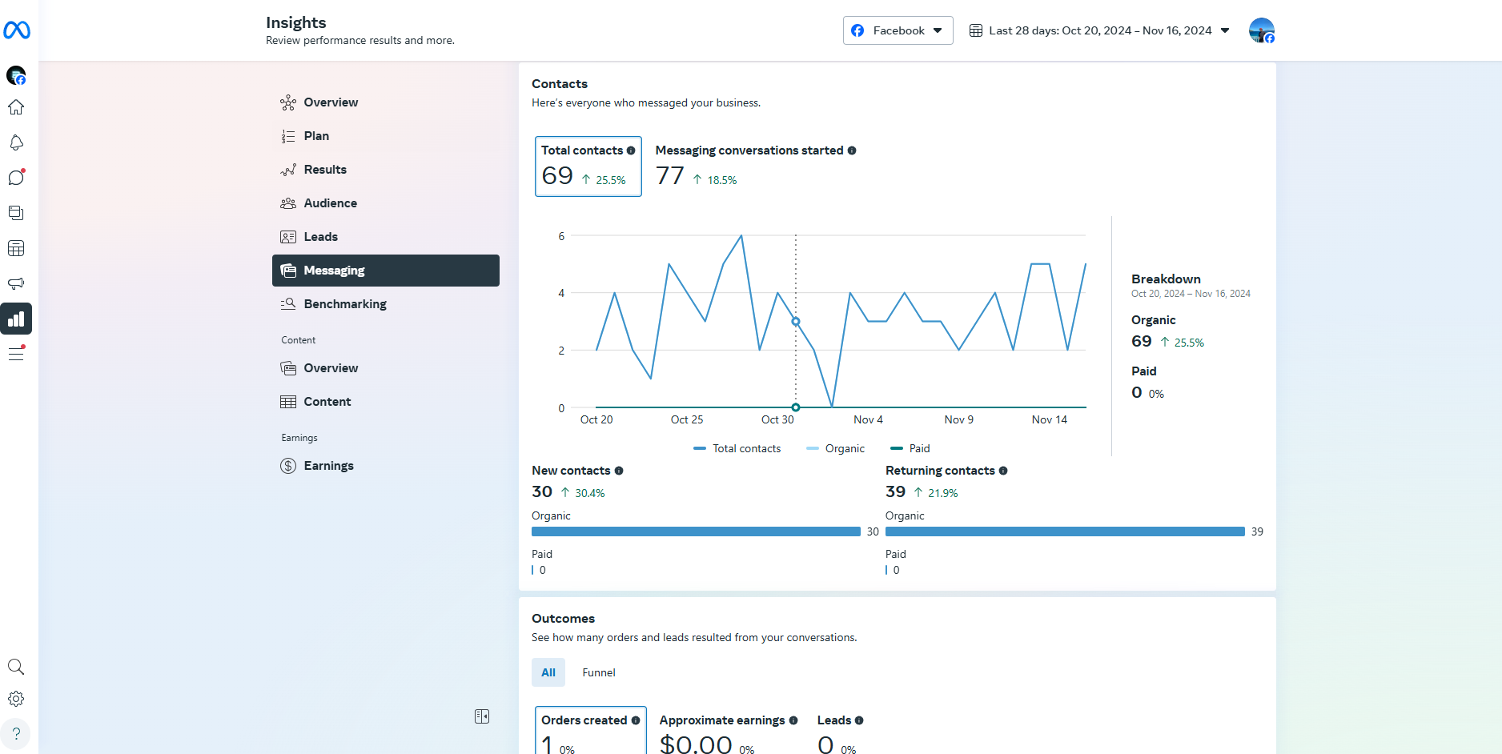Open Search magnifier in left rail
Image resolution: width=1502 pixels, height=754 pixels.
click(x=16, y=667)
